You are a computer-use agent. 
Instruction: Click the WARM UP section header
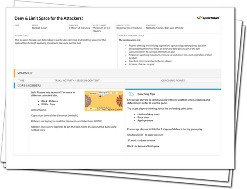coord(117,73)
